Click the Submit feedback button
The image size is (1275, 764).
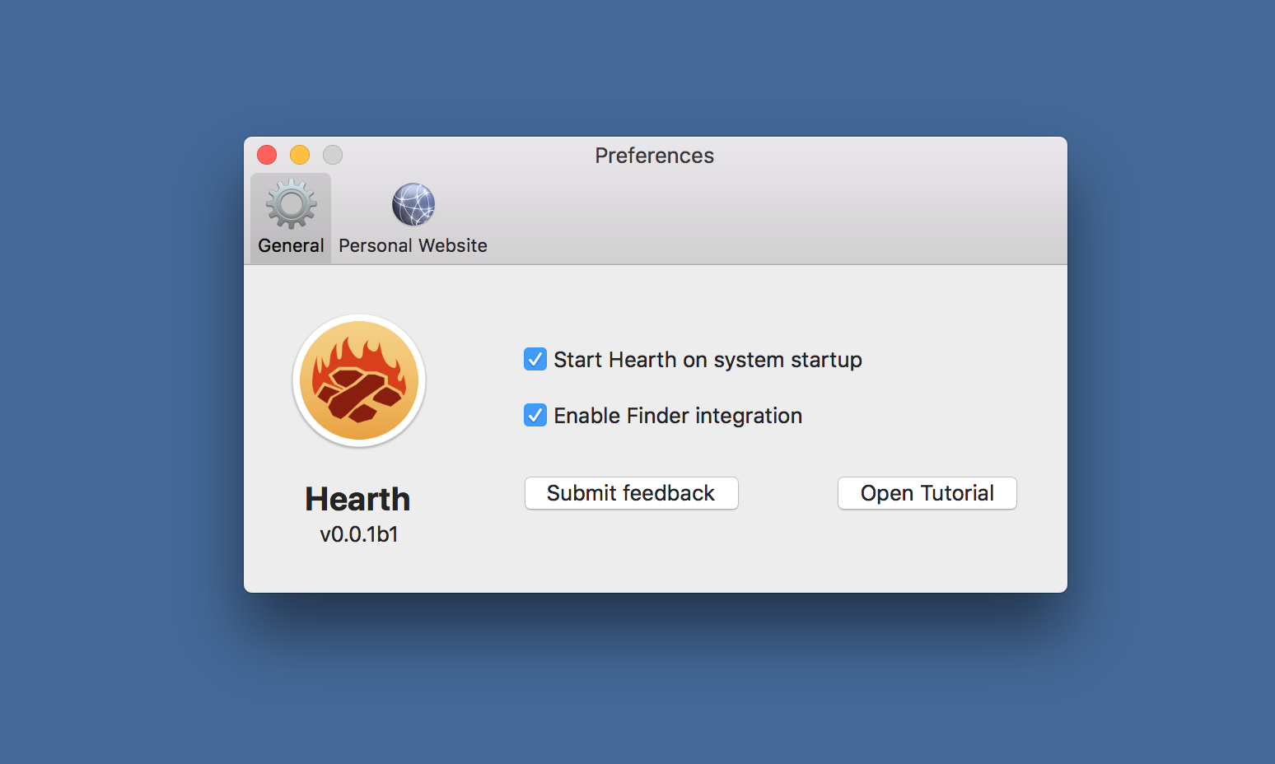632,493
